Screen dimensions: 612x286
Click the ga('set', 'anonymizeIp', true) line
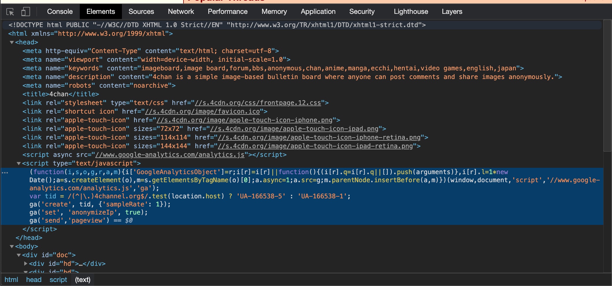coord(88,212)
